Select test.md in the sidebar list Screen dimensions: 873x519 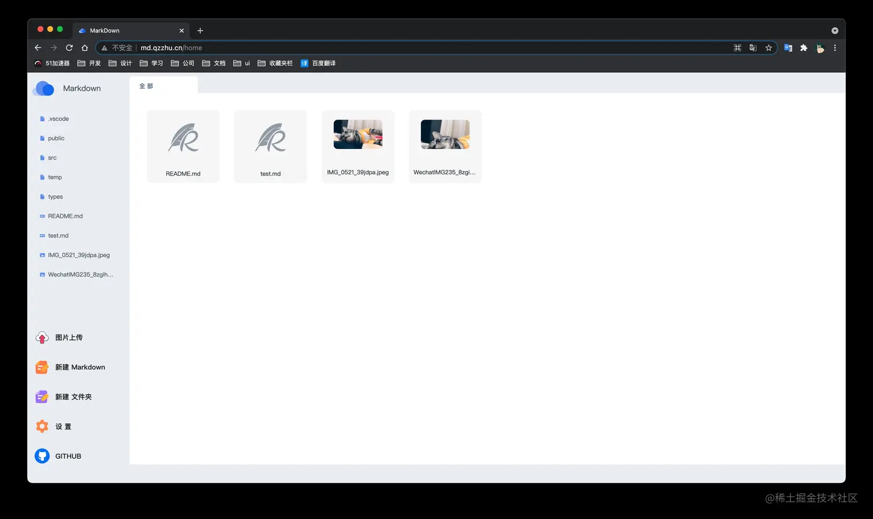pos(58,236)
